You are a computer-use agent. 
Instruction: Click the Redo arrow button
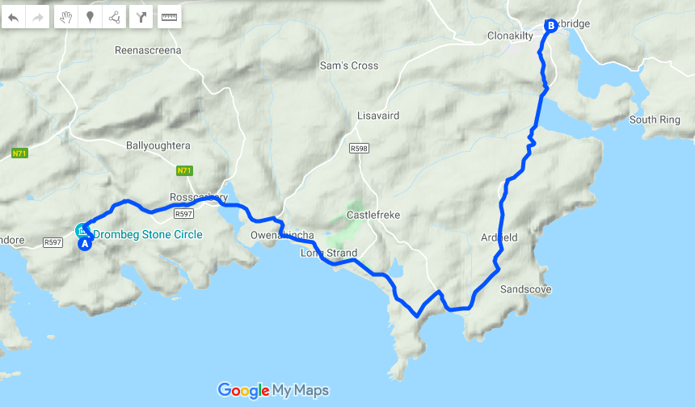[x=38, y=17]
